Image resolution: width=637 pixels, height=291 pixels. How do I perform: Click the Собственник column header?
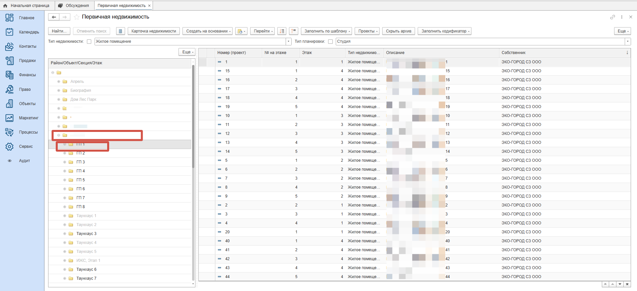pyautogui.click(x=513, y=53)
